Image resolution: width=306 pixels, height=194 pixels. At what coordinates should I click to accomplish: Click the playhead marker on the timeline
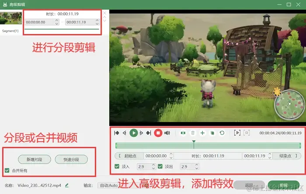coord(194,142)
